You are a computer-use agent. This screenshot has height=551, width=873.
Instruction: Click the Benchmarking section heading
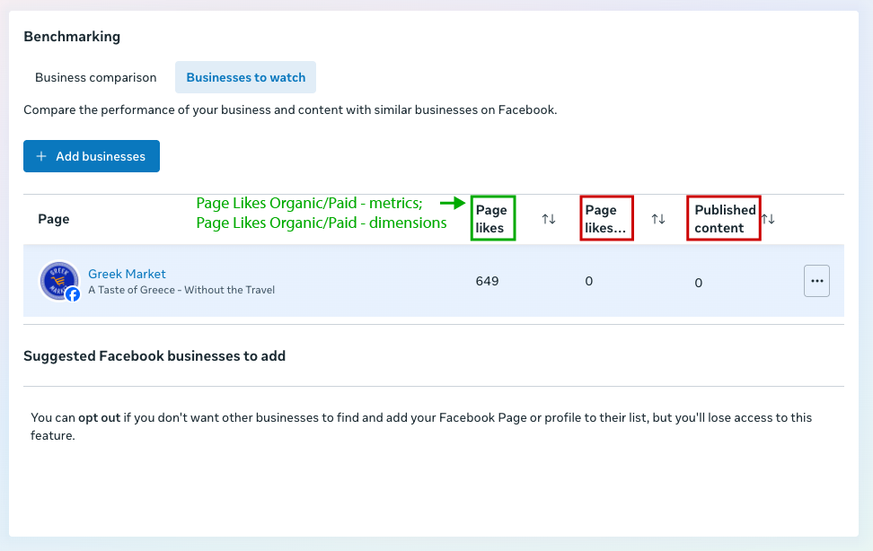(x=72, y=37)
